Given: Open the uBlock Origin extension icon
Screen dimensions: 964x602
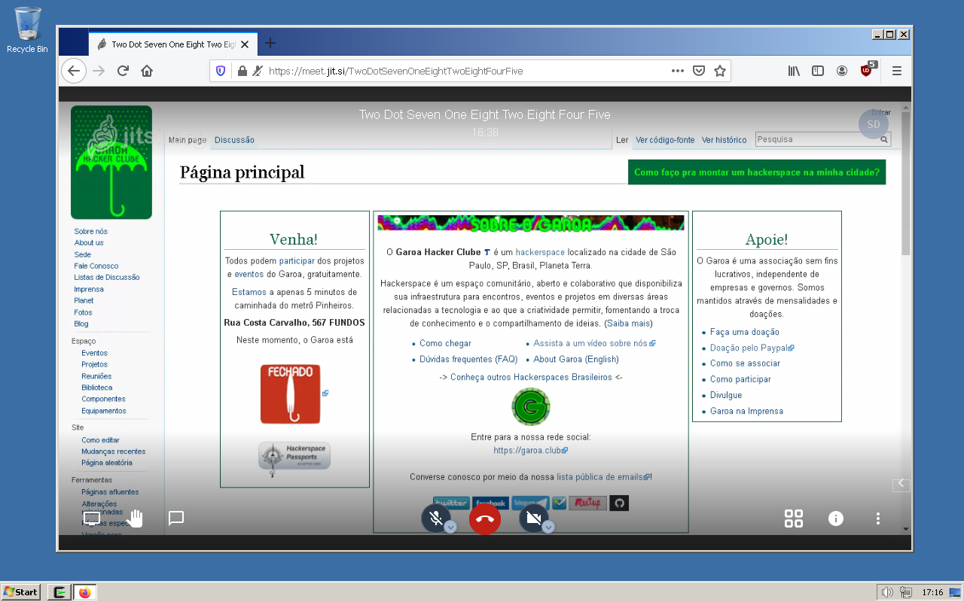Looking at the screenshot, I should coord(867,71).
